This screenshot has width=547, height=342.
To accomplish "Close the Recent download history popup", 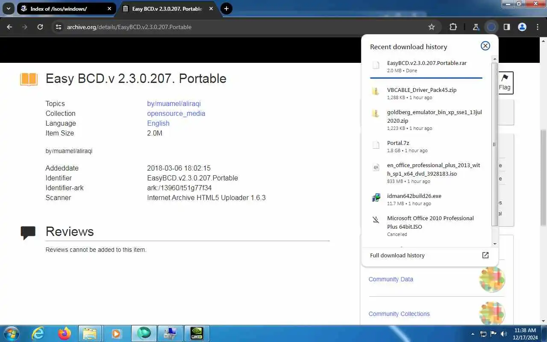I will (485, 46).
